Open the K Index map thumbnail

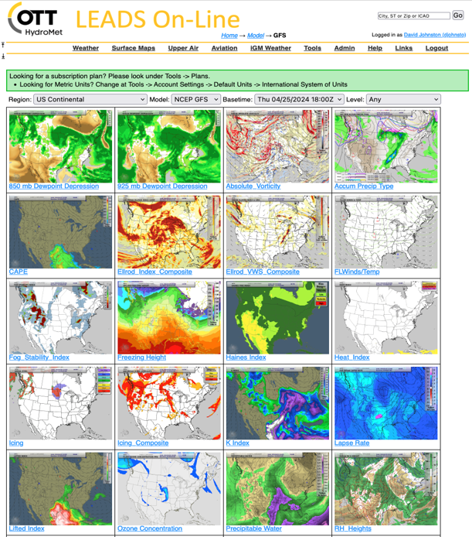coord(277,403)
